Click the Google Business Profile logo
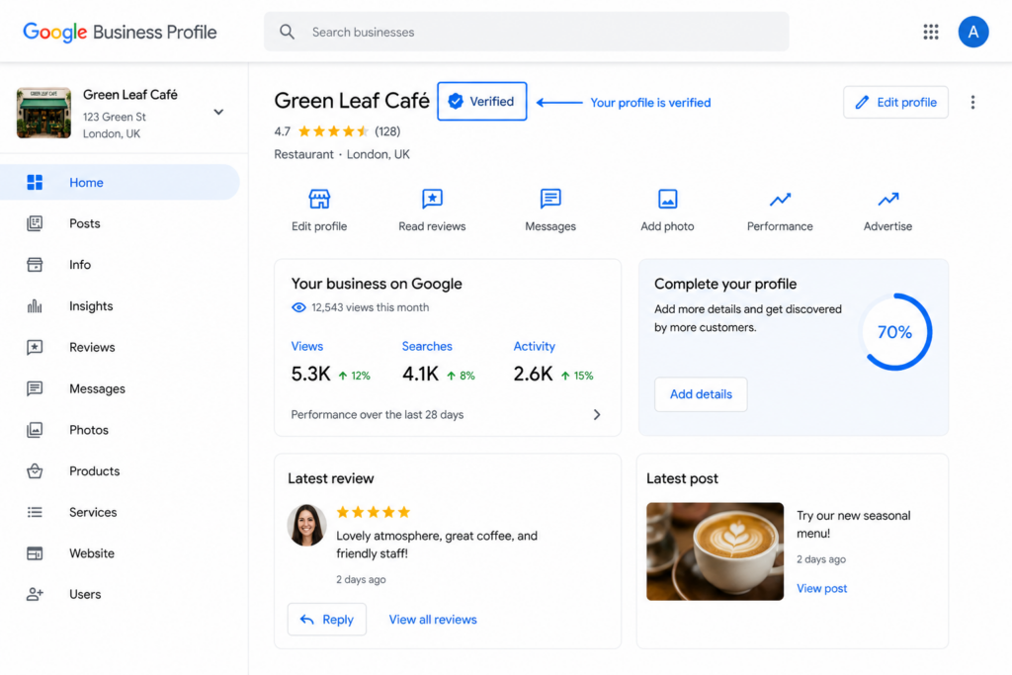 120,32
